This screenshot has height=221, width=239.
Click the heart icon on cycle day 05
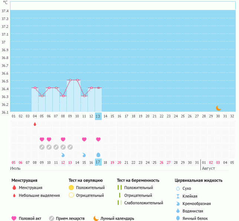pyautogui.click(x=42, y=139)
